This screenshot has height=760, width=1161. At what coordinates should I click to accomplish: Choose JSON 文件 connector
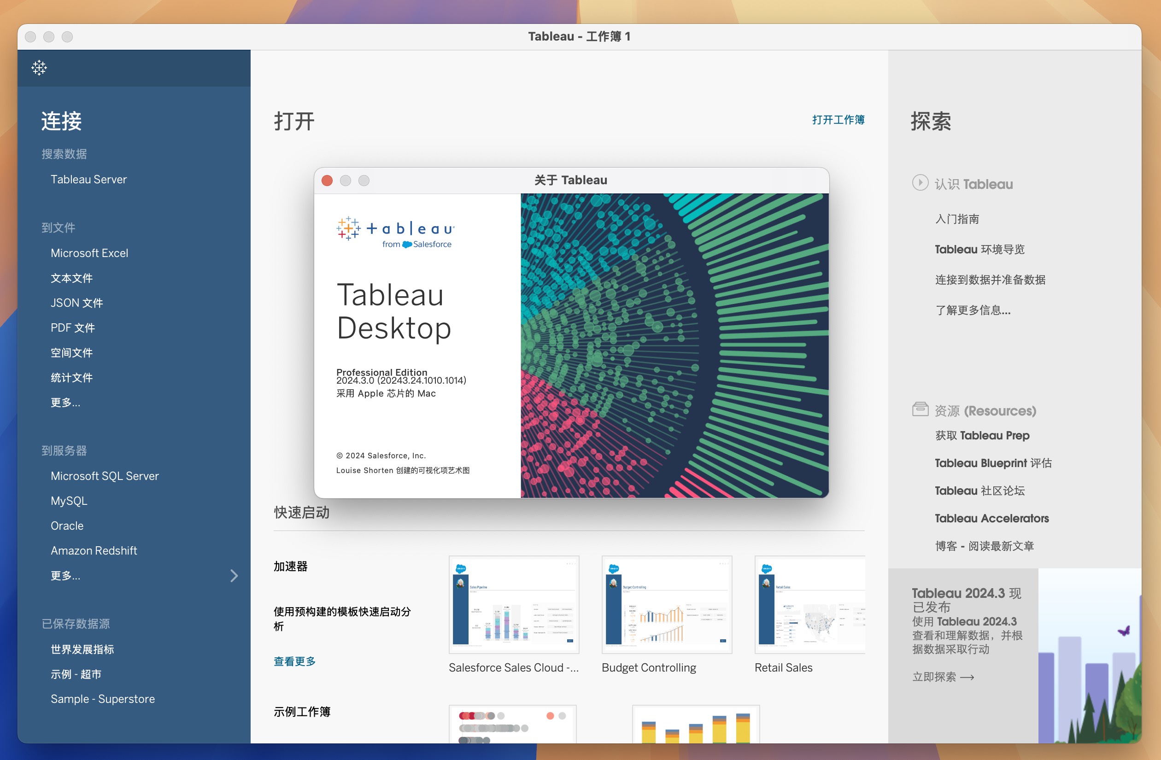coord(76,303)
